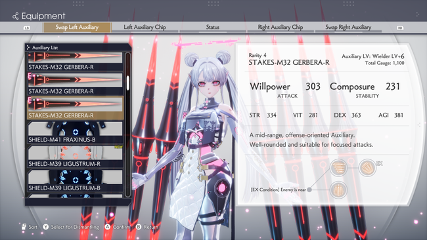Click the Equipment header icon
427x240 pixels.
pos(16,16)
